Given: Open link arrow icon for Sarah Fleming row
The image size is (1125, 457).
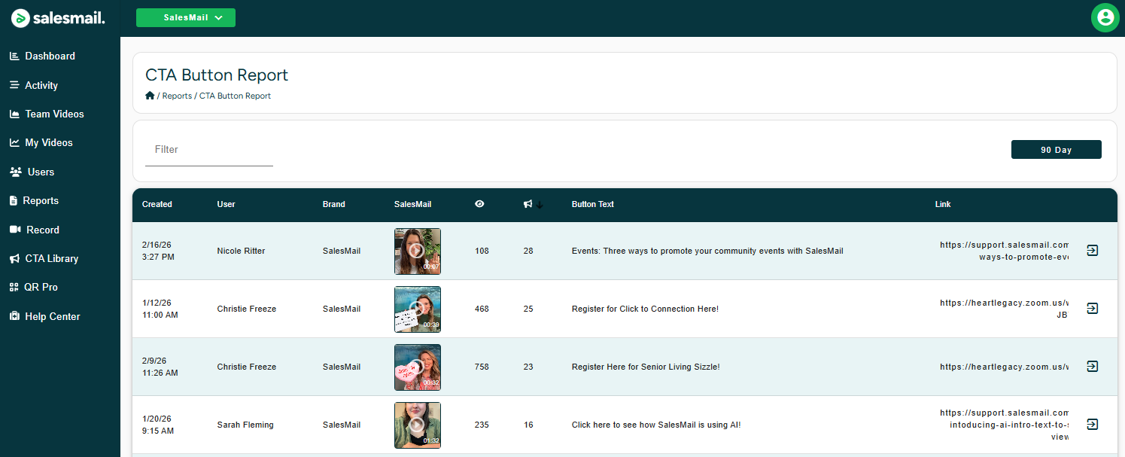Looking at the screenshot, I should coord(1092,425).
